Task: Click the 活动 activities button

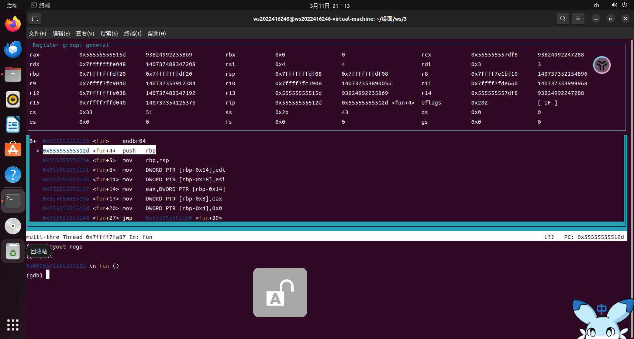Action: 12,5
